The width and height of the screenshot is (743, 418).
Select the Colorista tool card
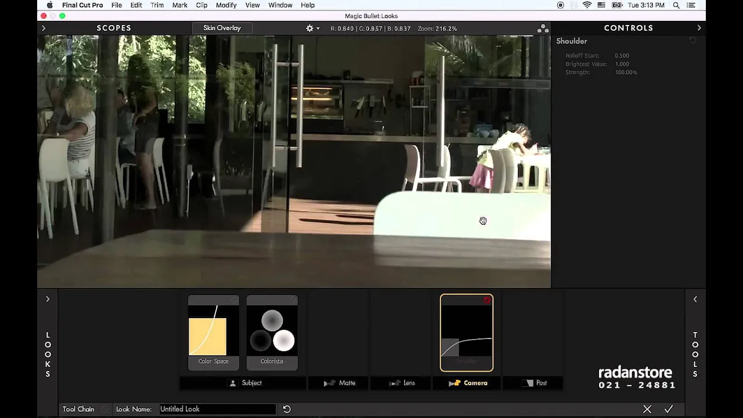272,332
